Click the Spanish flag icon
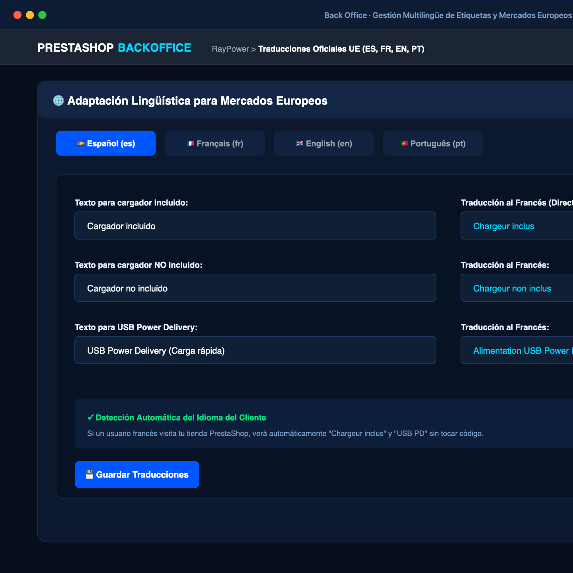The width and height of the screenshot is (573, 573). pyautogui.click(x=81, y=144)
